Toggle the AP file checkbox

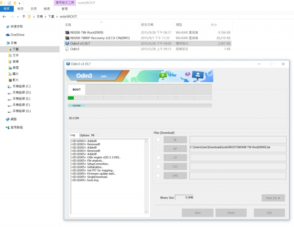[158, 149]
